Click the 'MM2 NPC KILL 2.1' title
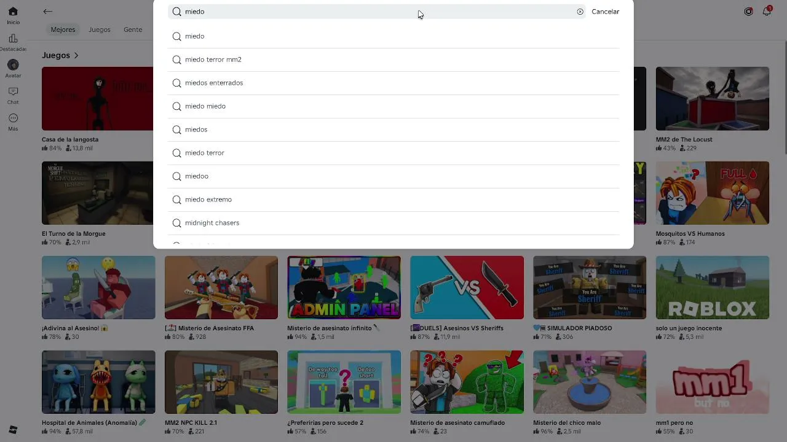The height and width of the screenshot is (442, 787). coord(191,423)
